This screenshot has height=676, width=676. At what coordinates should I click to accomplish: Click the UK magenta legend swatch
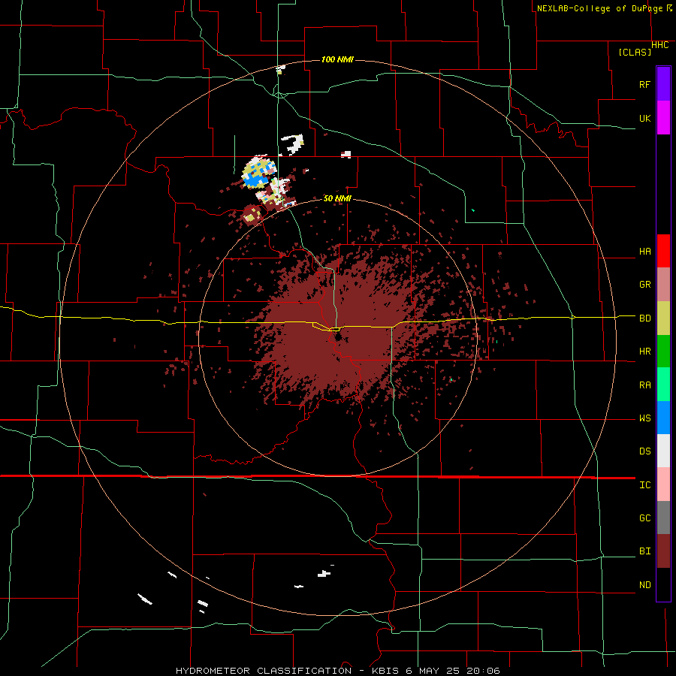[663, 118]
